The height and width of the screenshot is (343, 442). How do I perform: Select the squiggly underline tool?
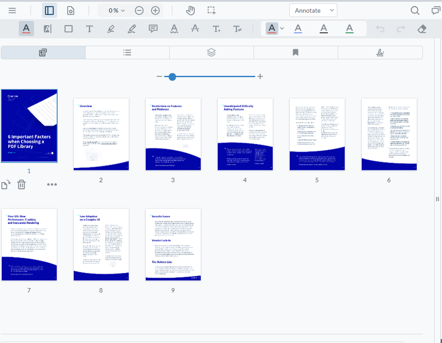pos(174,29)
